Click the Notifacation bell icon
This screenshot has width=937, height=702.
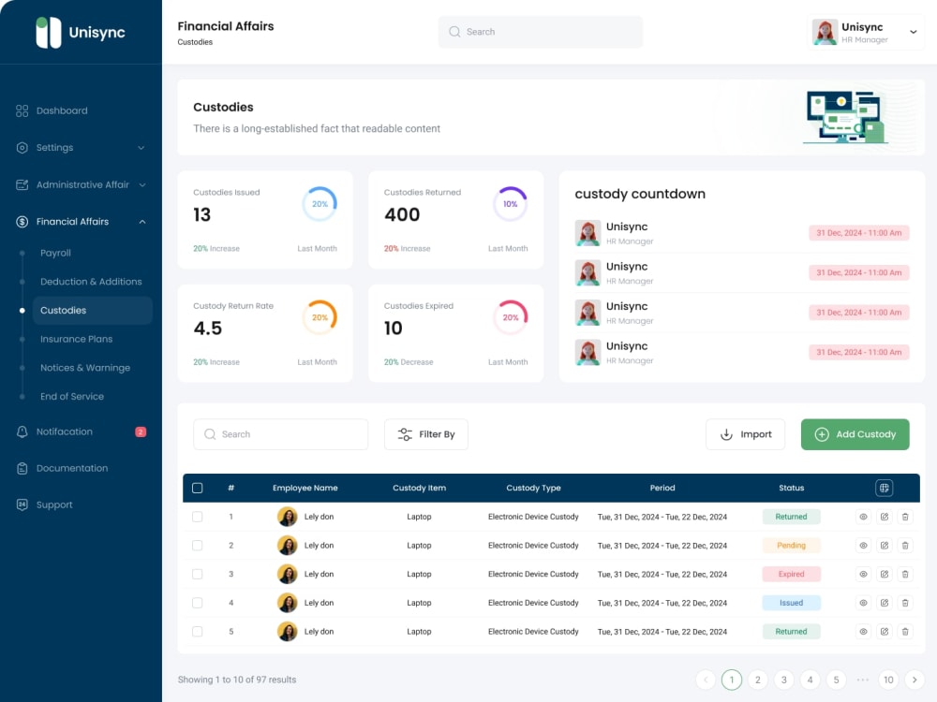(x=22, y=431)
